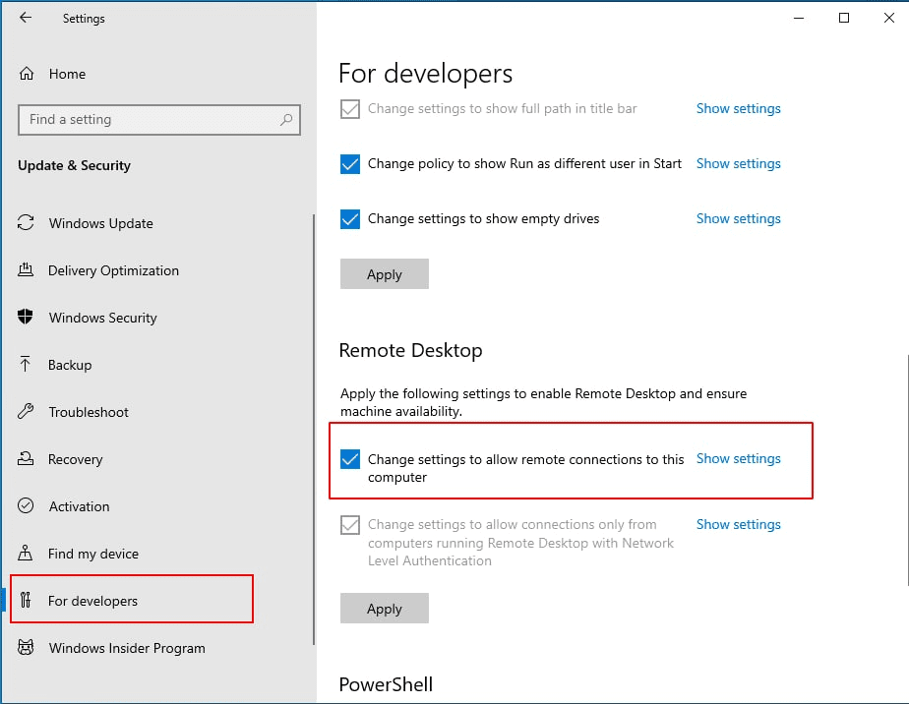
Task: Click the main page vertical scrollbar
Action: (907, 469)
